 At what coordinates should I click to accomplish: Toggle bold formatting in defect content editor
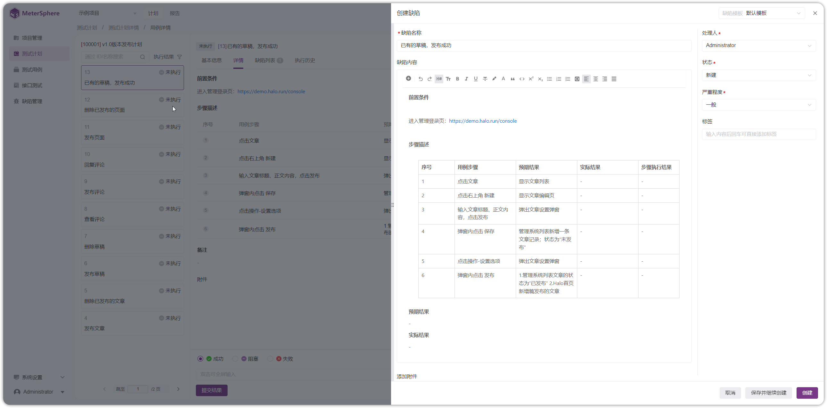coord(457,79)
